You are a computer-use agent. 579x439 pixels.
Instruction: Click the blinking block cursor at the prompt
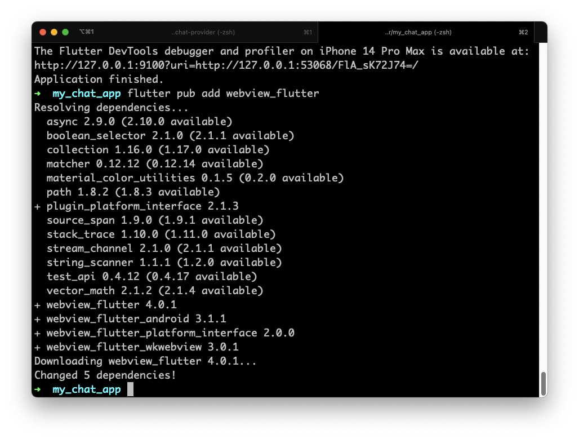pyautogui.click(x=131, y=389)
